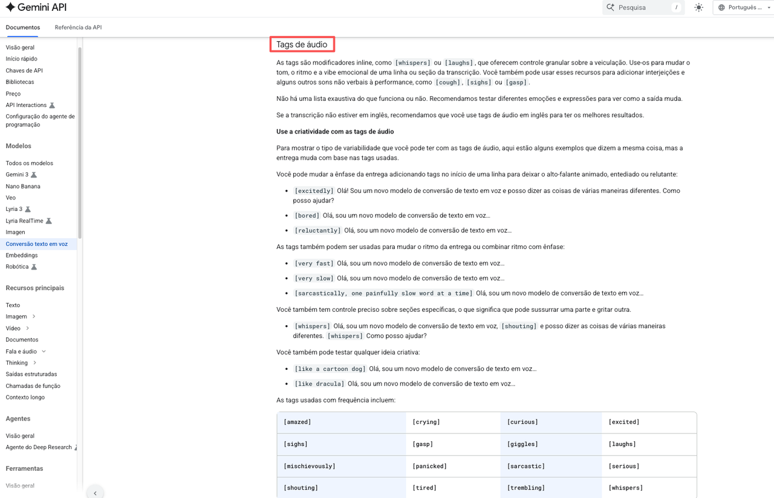774x498 pixels.
Task: Open Documentos under Recursos principais
Action: (x=22, y=340)
